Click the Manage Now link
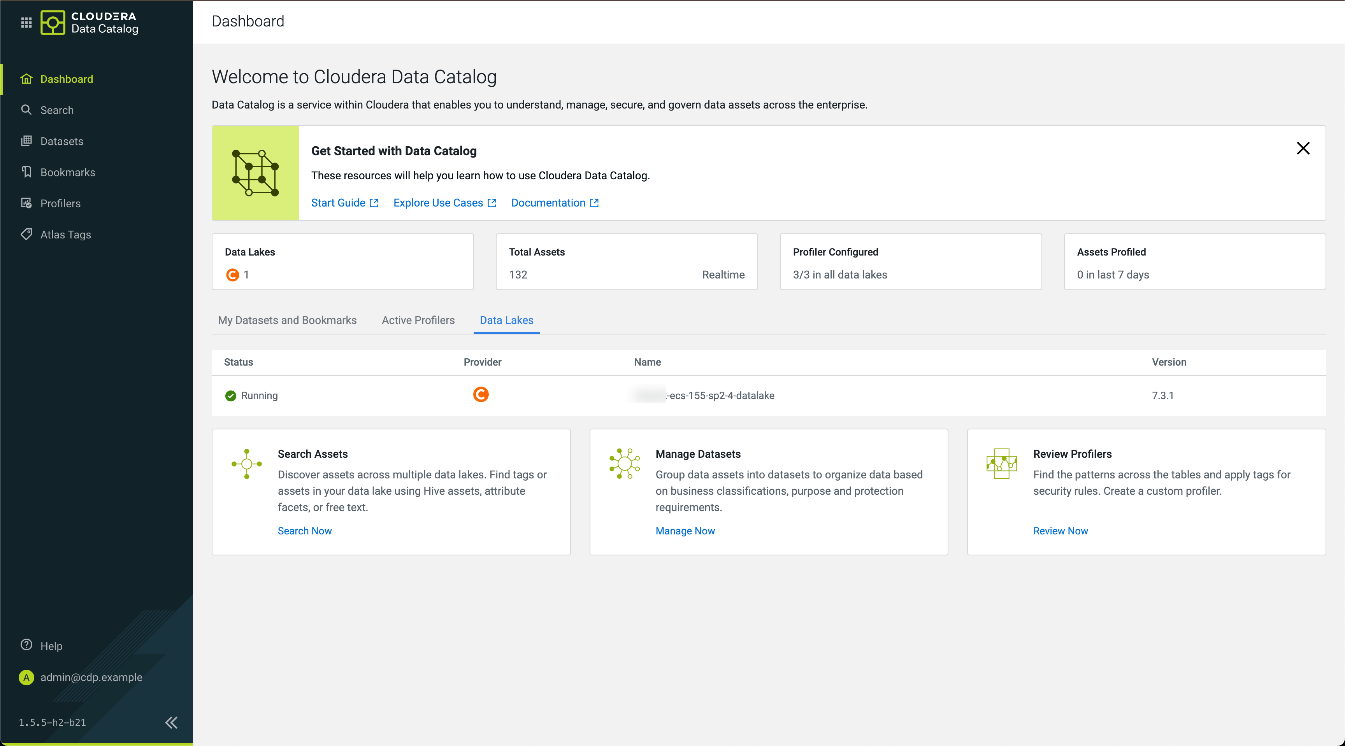The height and width of the screenshot is (746, 1345). coord(685,531)
